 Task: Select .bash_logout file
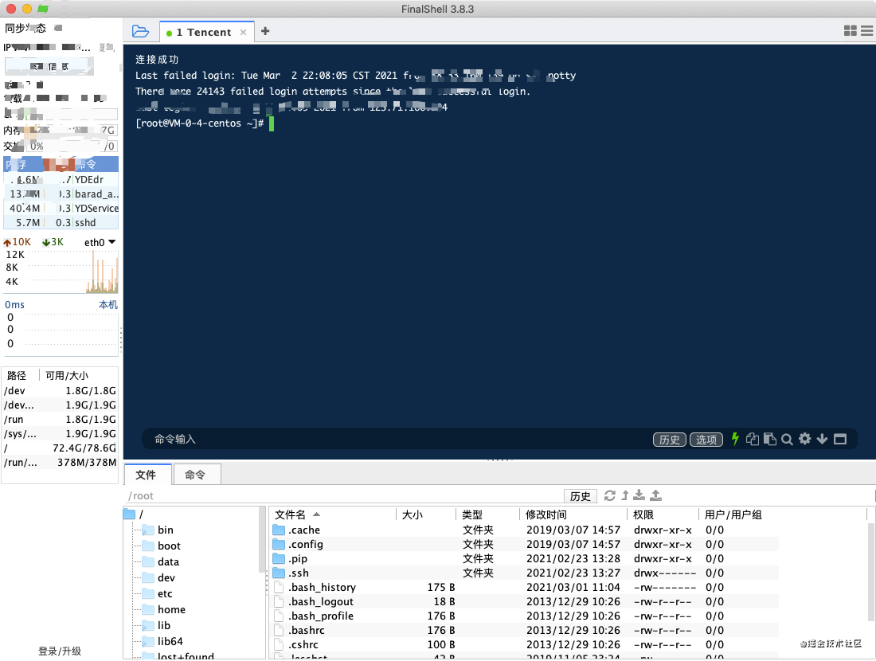click(x=525, y=602)
